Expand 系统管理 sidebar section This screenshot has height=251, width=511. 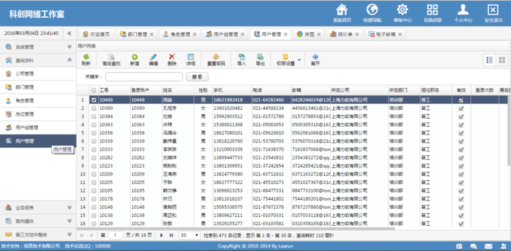pyautogui.click(x=38, y=46)
